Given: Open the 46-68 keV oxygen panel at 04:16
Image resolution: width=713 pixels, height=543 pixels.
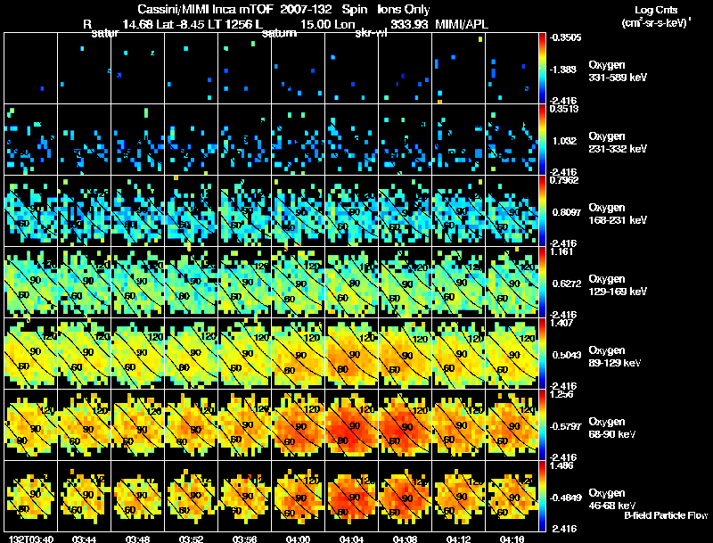Looking at the screenshot, I should coord(512,496).
